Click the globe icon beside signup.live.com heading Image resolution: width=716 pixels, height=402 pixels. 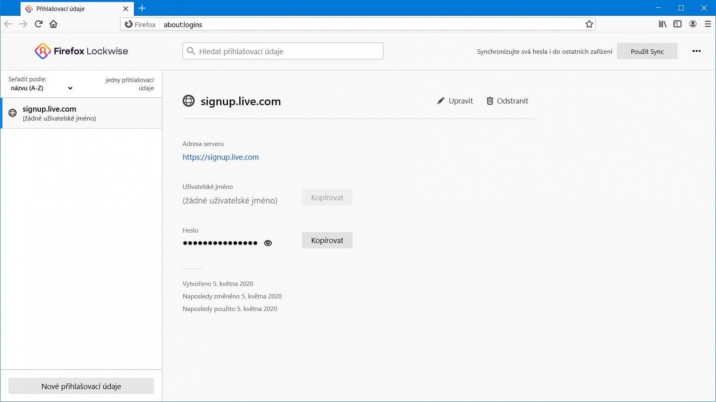coord(188,101)
